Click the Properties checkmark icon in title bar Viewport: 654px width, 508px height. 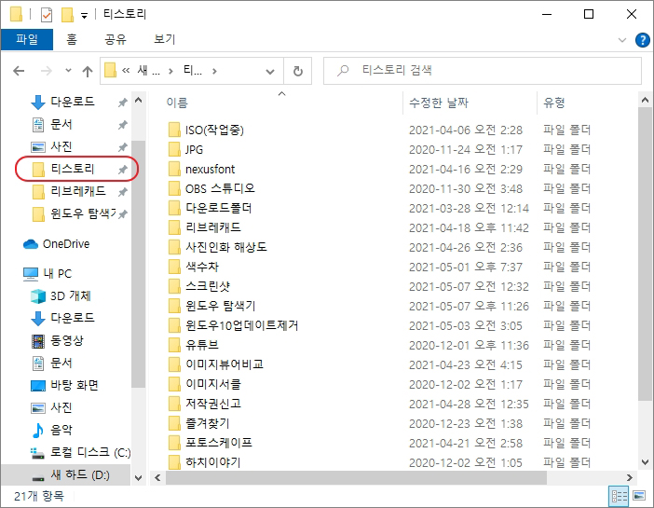point(47,15)
